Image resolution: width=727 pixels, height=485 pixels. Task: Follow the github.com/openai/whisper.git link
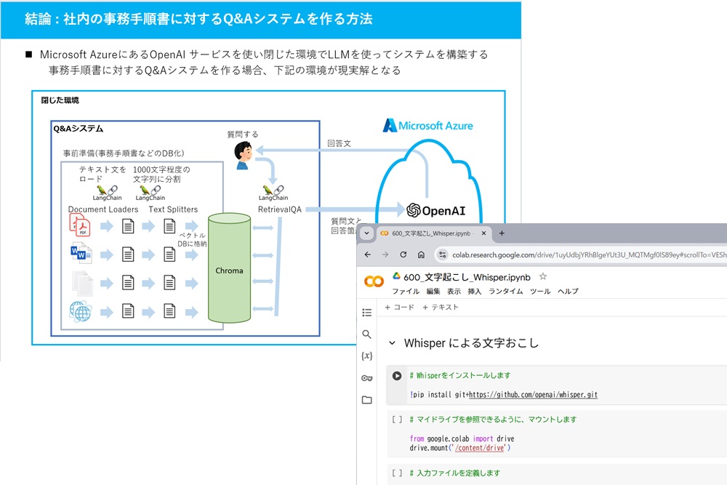[533, 395]
